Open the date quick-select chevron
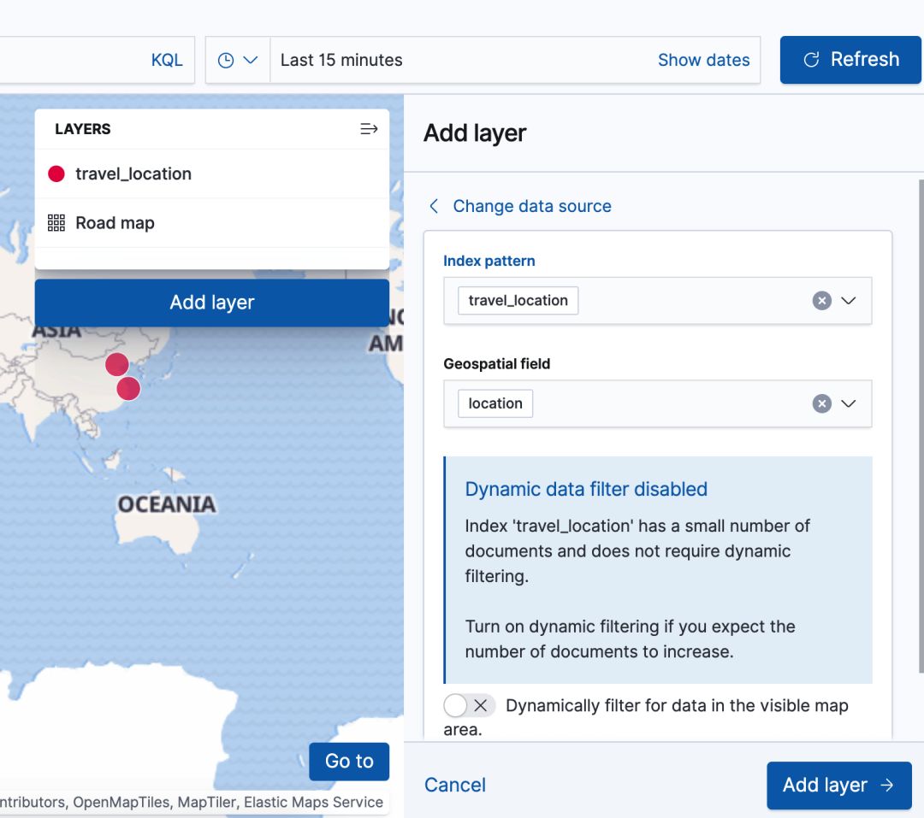This screenshot has height=818, width=924. coord(251,60)
